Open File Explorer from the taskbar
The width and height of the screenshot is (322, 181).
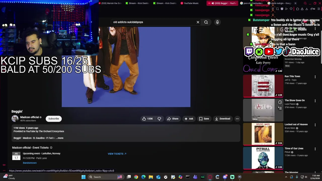(x=151, y=177)
